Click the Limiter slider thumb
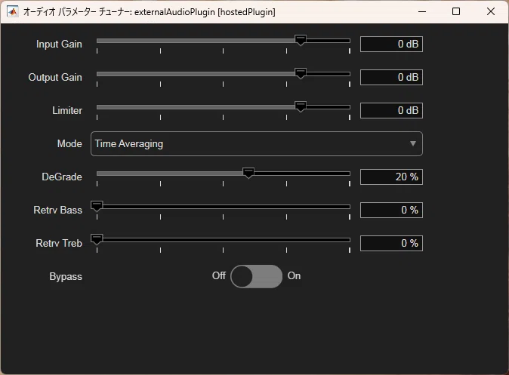This screenshot has height=375, width=509. [x=301, y=106]
